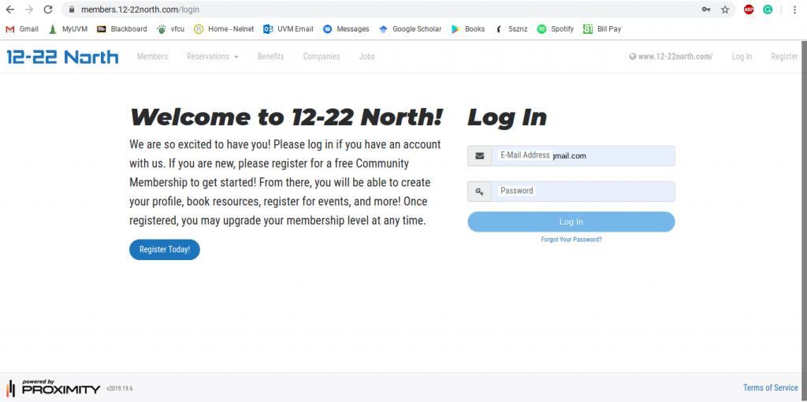Open the MyUVM bookmark
Screen dimensions: 807x402
coord(68,29)
